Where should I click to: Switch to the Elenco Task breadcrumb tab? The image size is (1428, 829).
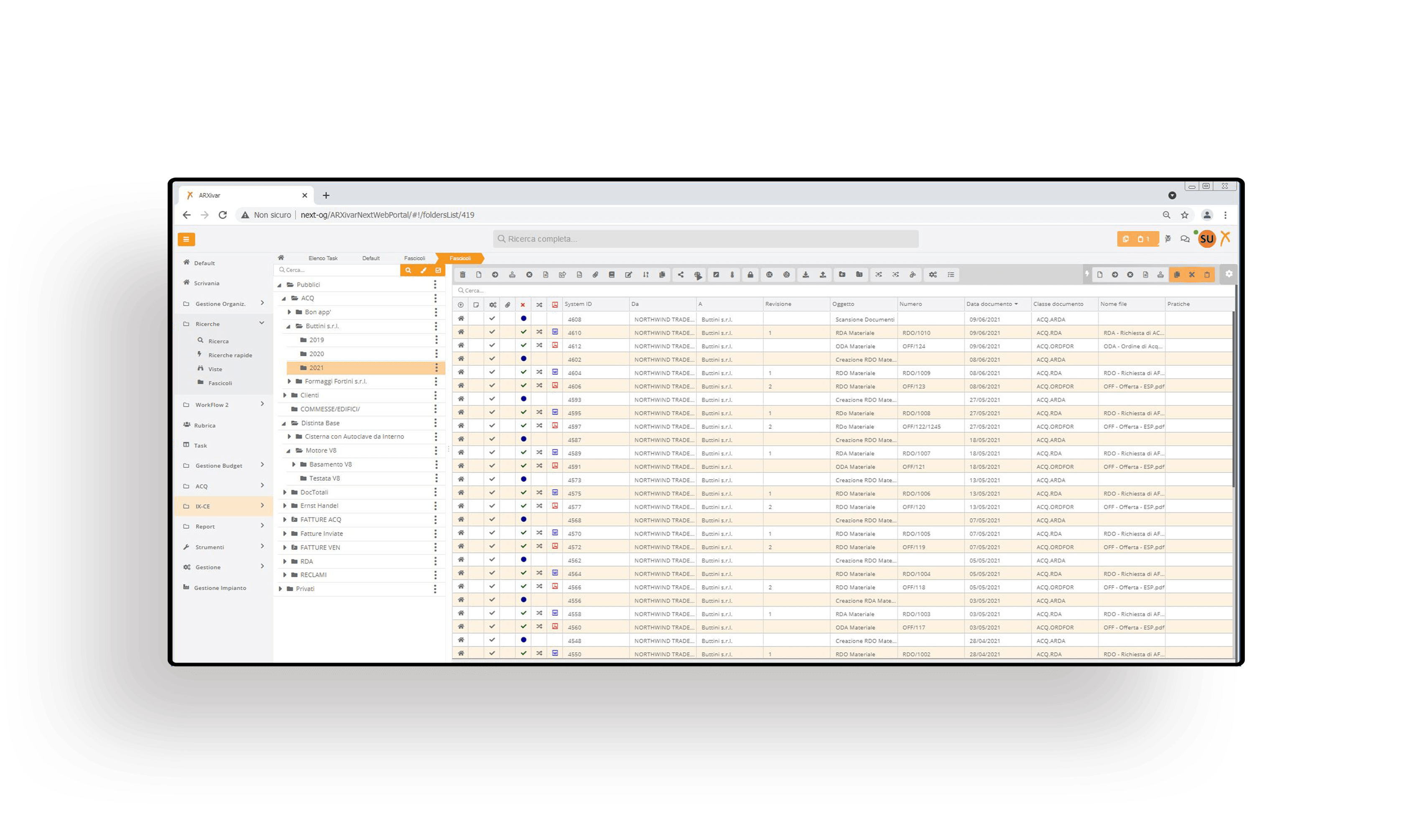pos(323,258)
